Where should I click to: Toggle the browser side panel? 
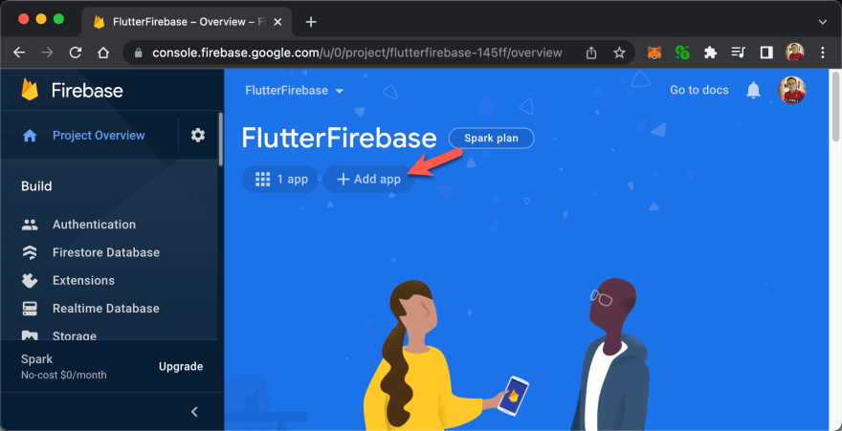766,53
